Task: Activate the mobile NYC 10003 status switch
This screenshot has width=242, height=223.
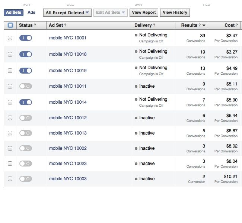Action: (26, 179)
